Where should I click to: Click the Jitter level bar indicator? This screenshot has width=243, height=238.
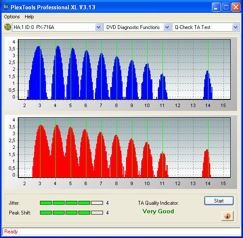(71, 203)
